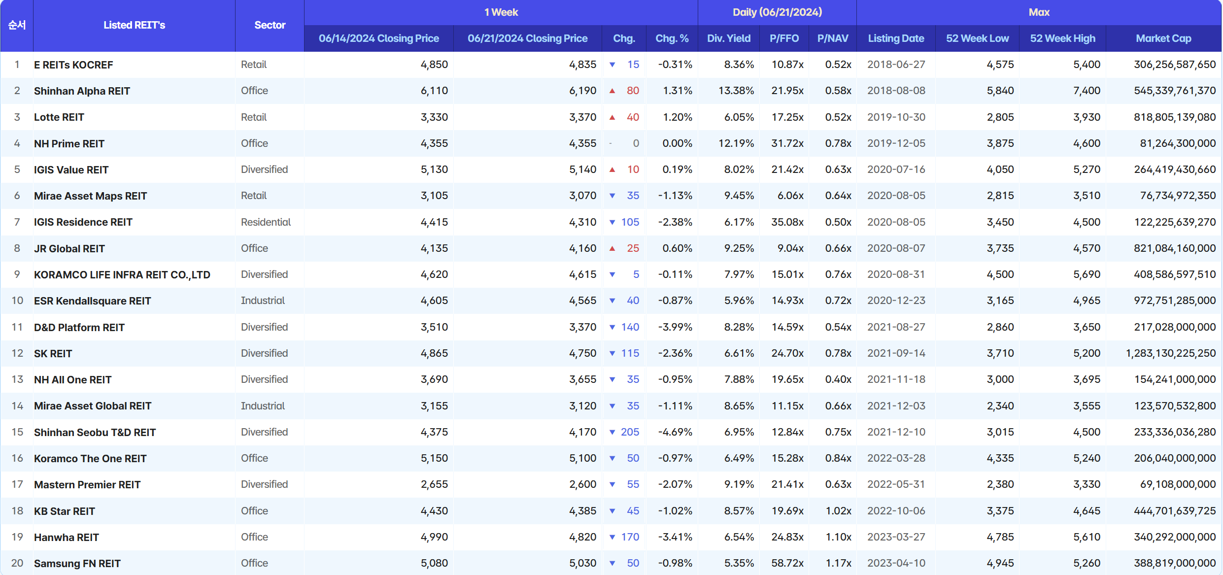Screen dimensions: 1223x575
Task: Select the Koramco The One REIT name
Action: coord(90,459)
